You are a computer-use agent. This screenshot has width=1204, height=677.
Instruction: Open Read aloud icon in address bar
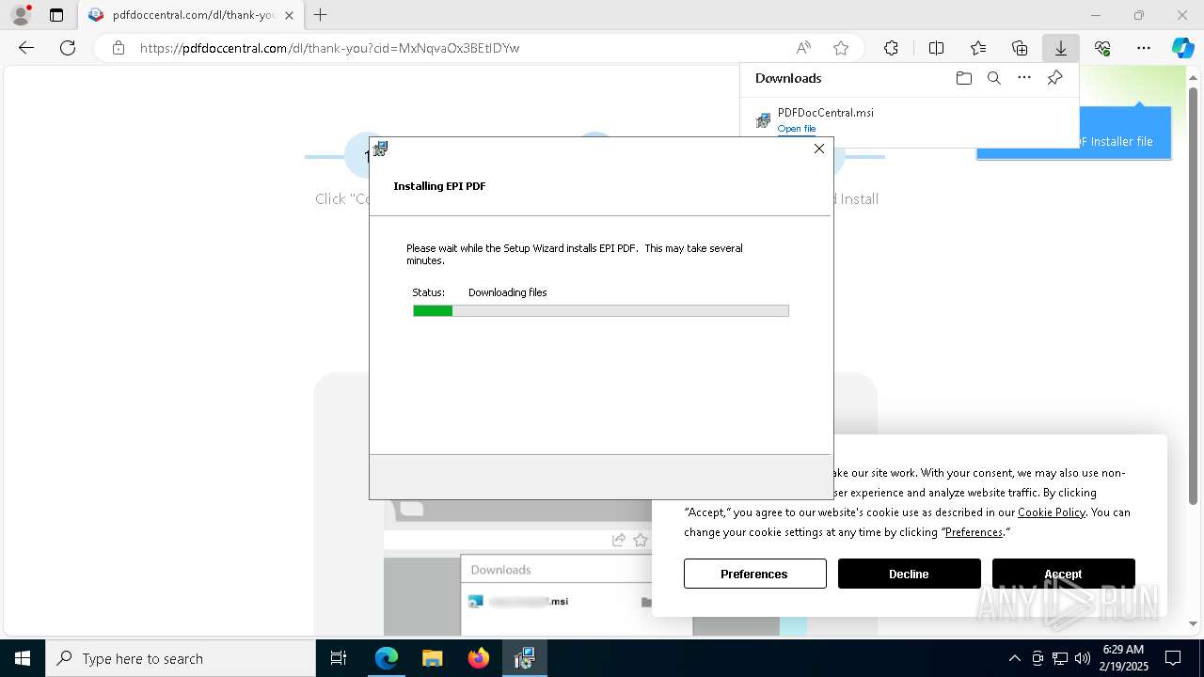pyautogui.click(x=803, y=48)
